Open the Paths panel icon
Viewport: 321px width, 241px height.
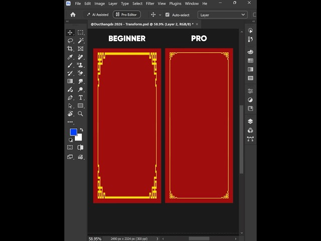(x=250, y=139)
